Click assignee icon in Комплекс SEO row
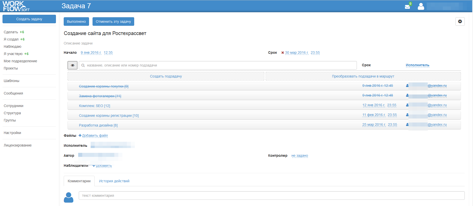Image resolution: width=473 pixels, height=206 pixels. [407, 105]
